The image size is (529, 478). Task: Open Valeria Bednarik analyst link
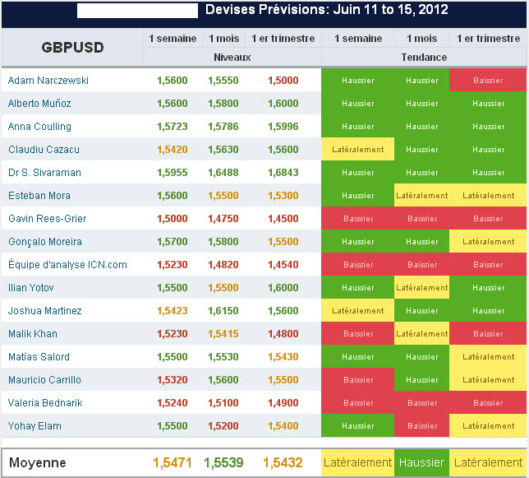point(45,402)
